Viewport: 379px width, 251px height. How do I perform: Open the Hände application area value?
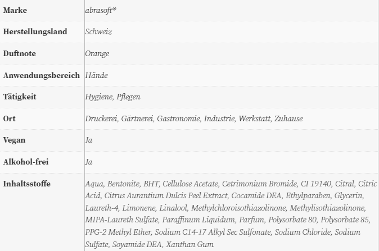tap(96, 75)
